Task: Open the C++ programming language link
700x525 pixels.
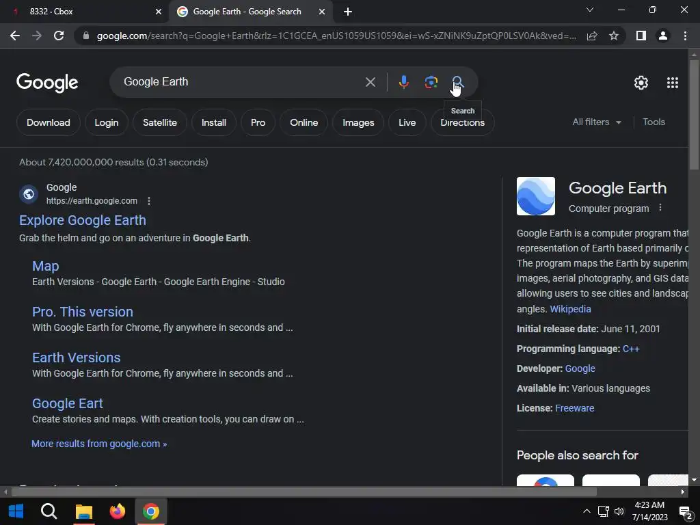Action: tap(631, 349)
